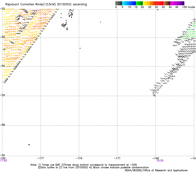The image size is (196, 172).
Task: Click the isolated island dot just east of -174
Action: point(80,48)
